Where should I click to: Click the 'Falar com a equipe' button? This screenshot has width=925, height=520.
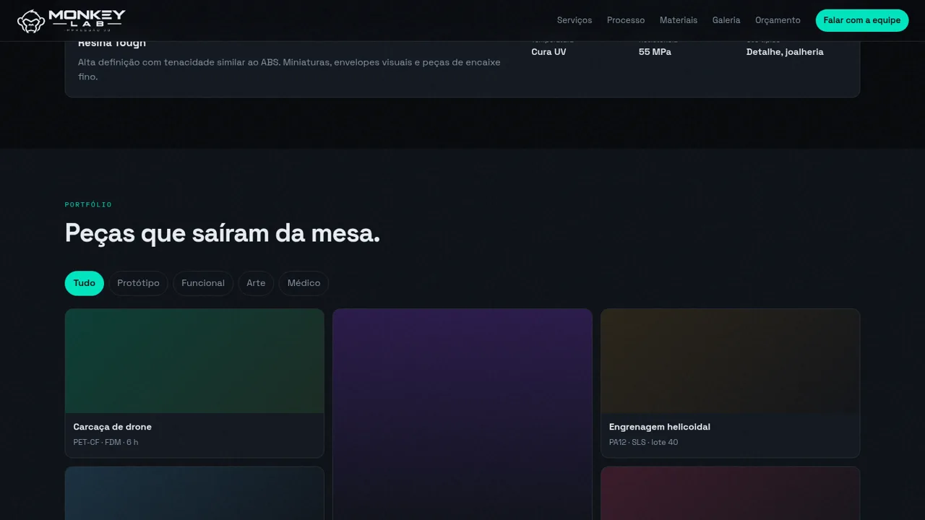862,20
